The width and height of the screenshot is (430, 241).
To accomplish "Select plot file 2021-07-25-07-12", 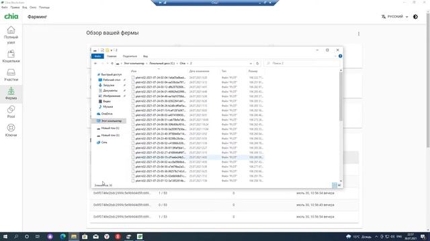I will click(161, 181).
